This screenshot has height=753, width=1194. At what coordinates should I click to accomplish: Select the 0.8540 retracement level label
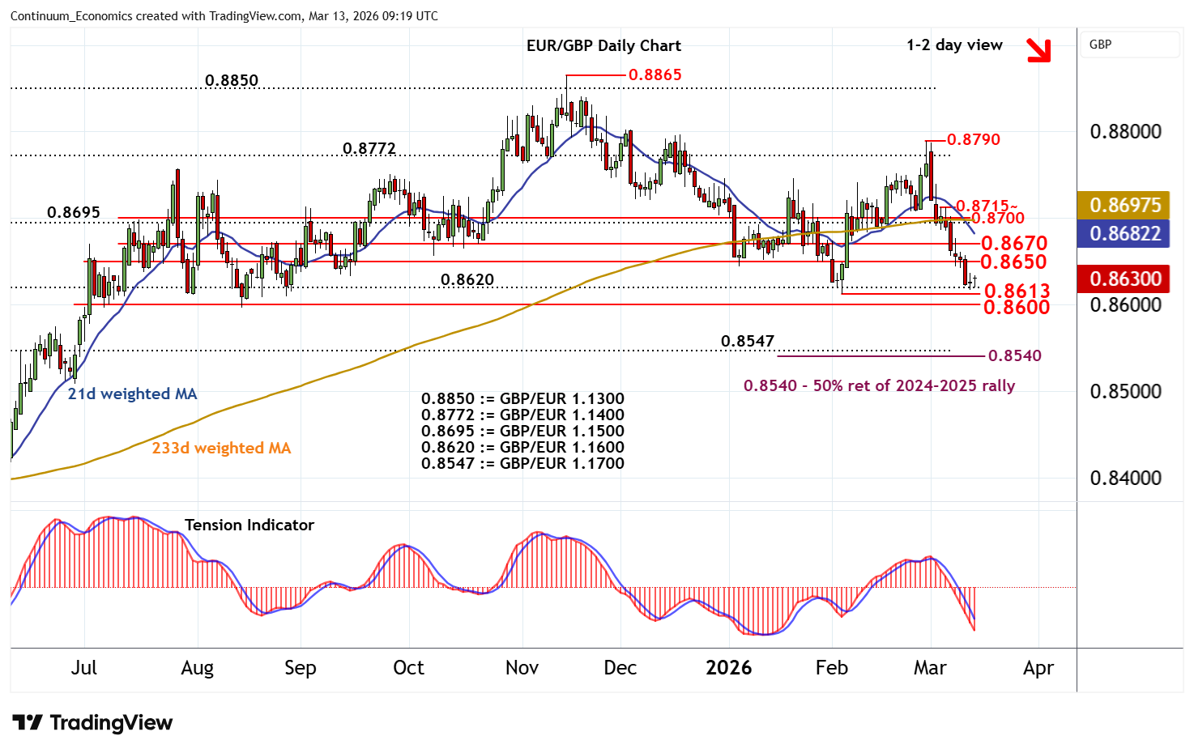pyautogui.click(x=1014, y=356)
